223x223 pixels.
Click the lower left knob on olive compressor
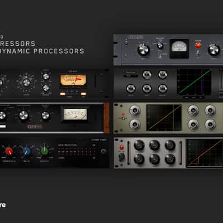(x=135, y=124)
